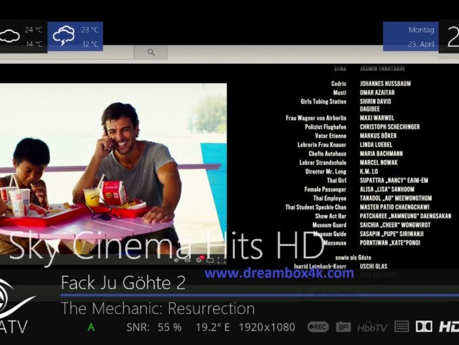Click the blue programme progress bar
This screenshot has height=345, width=459.
260,295
